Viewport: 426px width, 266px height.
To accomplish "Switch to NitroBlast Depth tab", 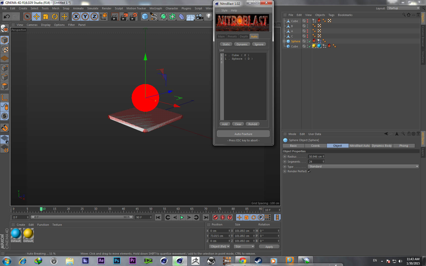I will (244, 36).
